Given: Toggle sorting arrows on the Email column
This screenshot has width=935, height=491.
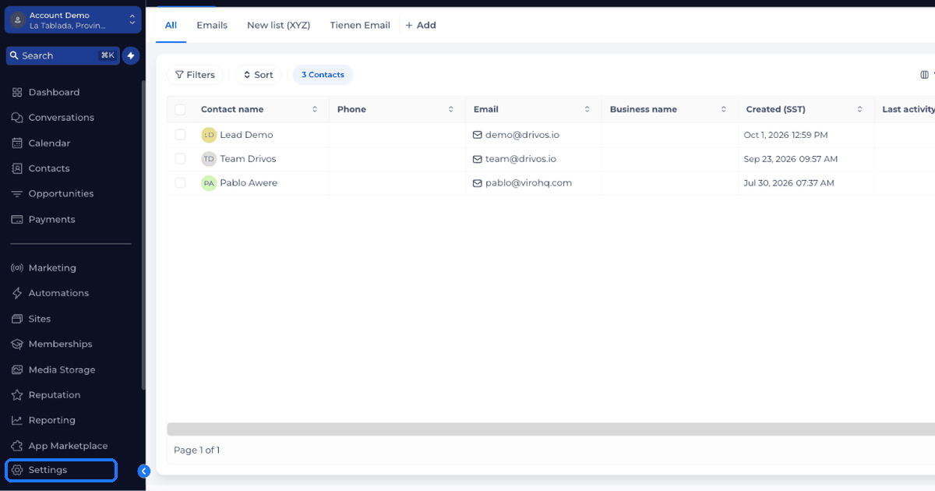Looking at the screenshot, I should [587, 109].
